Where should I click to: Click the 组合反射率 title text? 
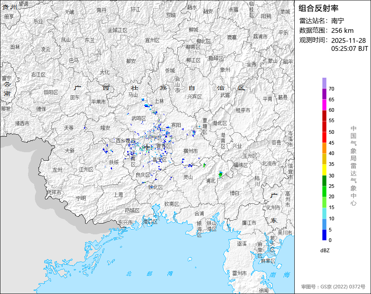point(318,8)
